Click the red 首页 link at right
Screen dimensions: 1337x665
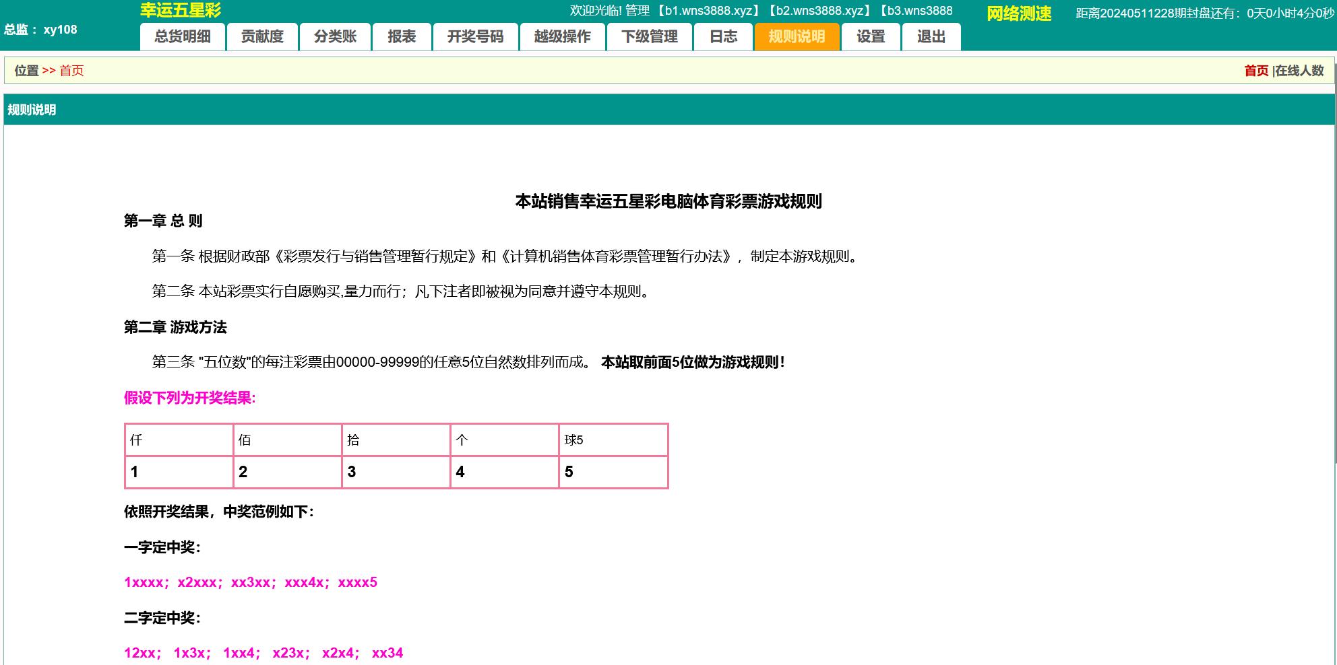pos(1255,71)
